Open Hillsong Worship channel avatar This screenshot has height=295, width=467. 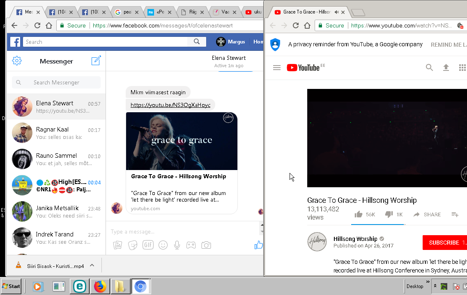coord(317,241)
